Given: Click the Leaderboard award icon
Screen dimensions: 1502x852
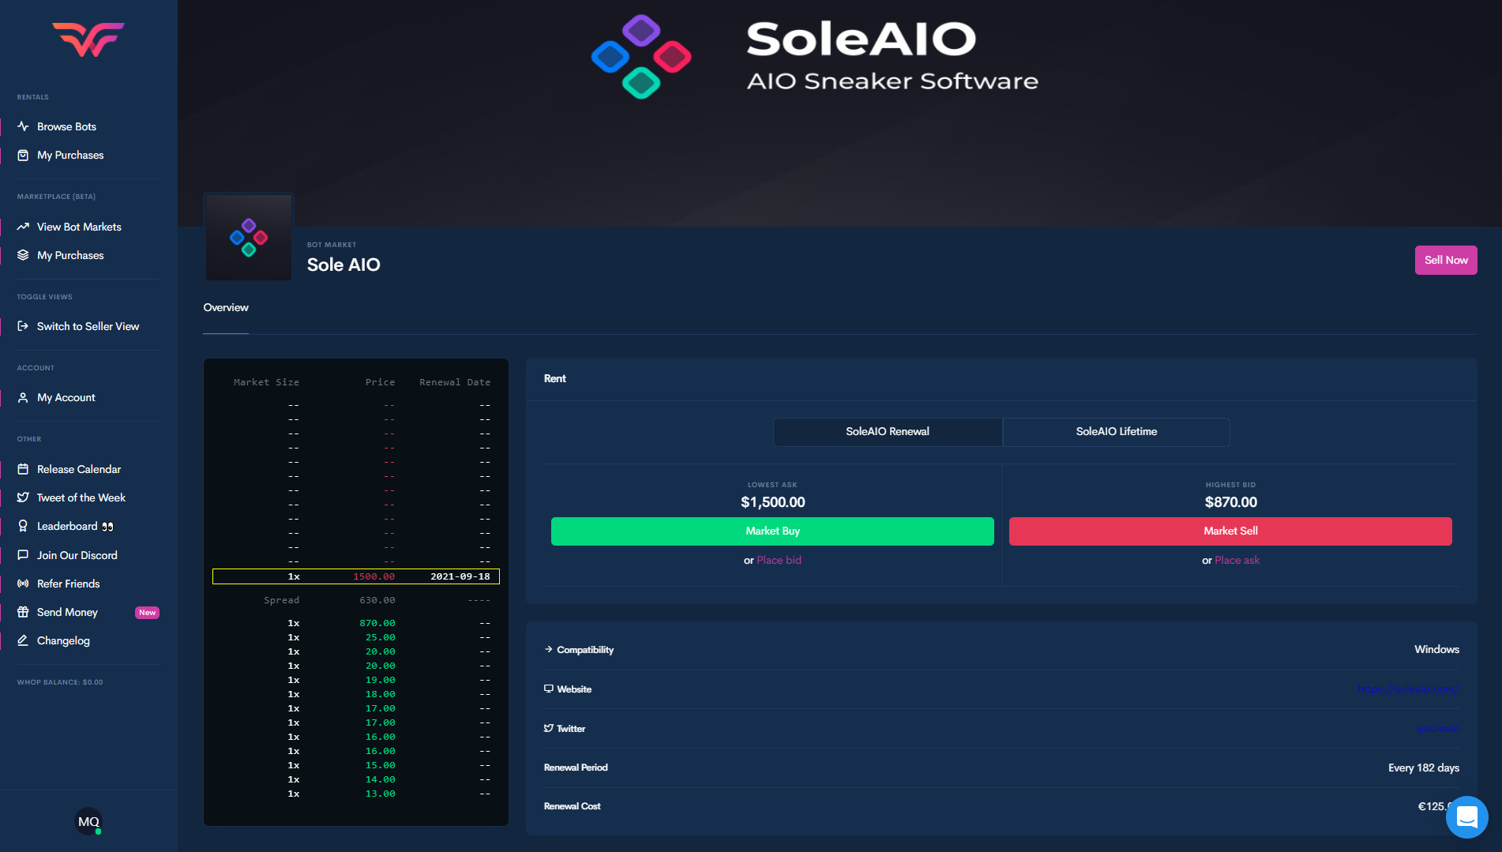Looking at the screenshot, I should coord(23,526).
